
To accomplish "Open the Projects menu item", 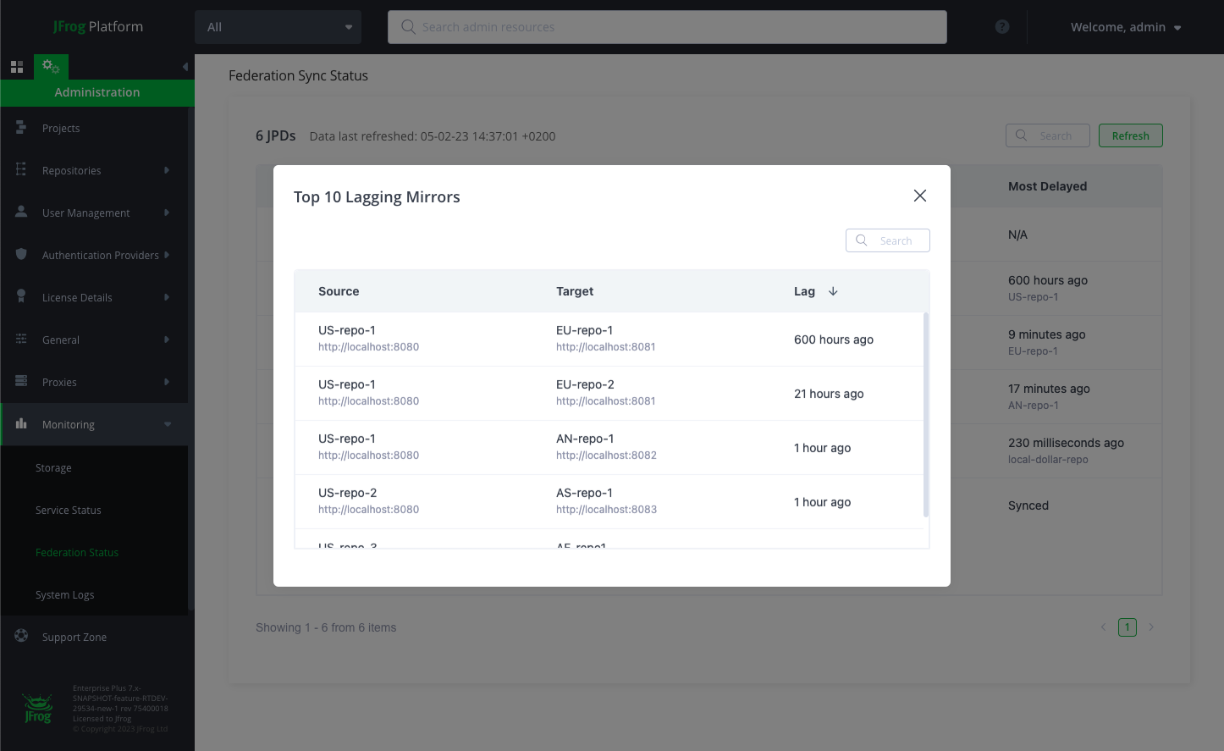I will [x=61, y=128].
